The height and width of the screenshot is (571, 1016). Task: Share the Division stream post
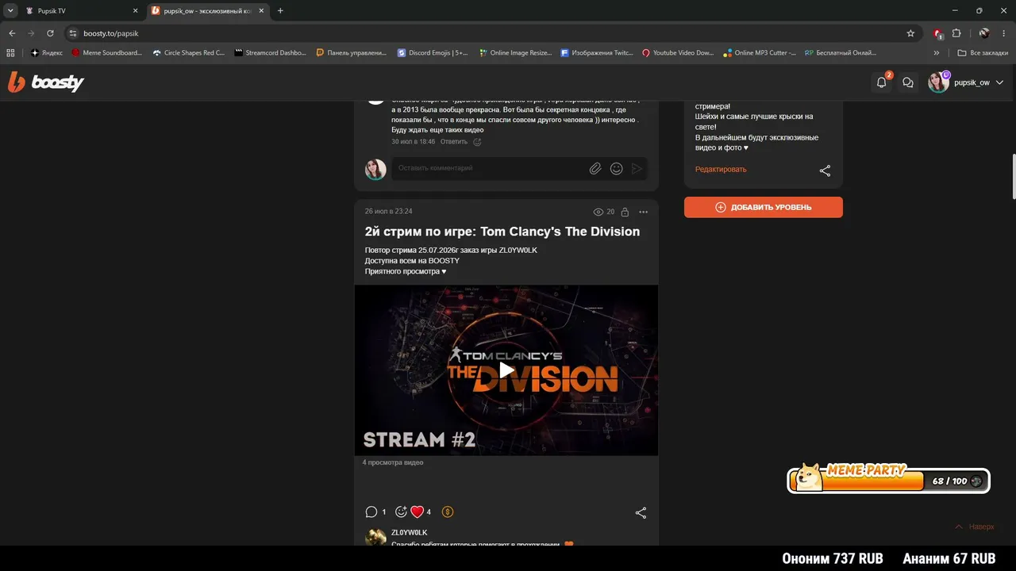[x=641, y=513]
